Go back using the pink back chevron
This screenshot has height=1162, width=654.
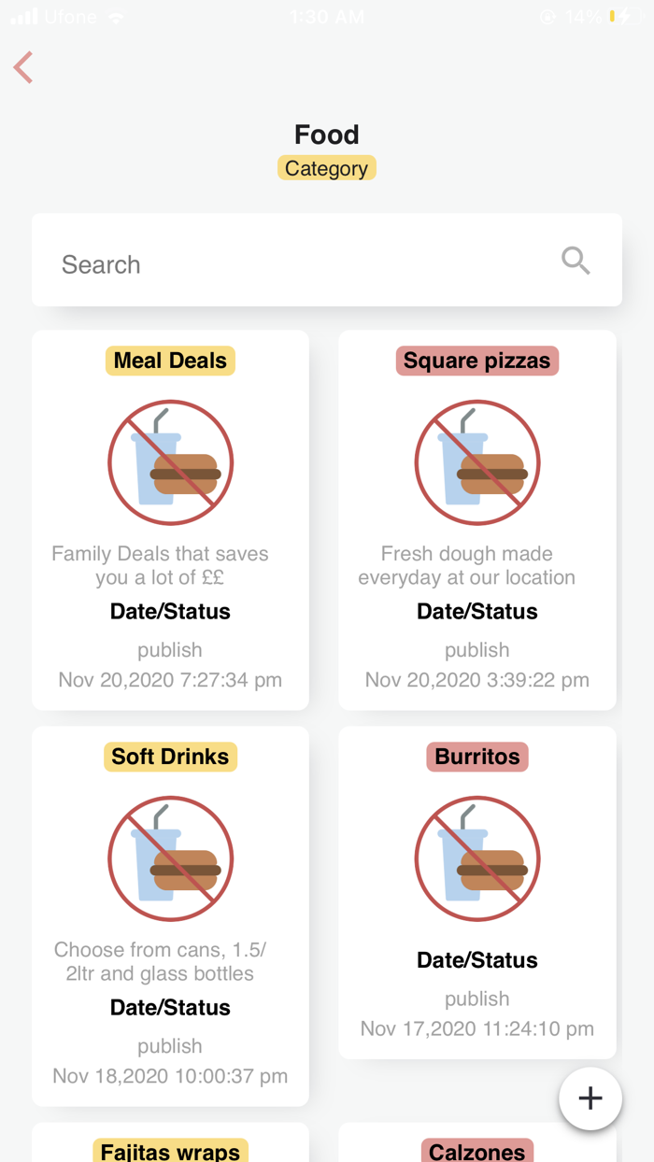point(22,67)
